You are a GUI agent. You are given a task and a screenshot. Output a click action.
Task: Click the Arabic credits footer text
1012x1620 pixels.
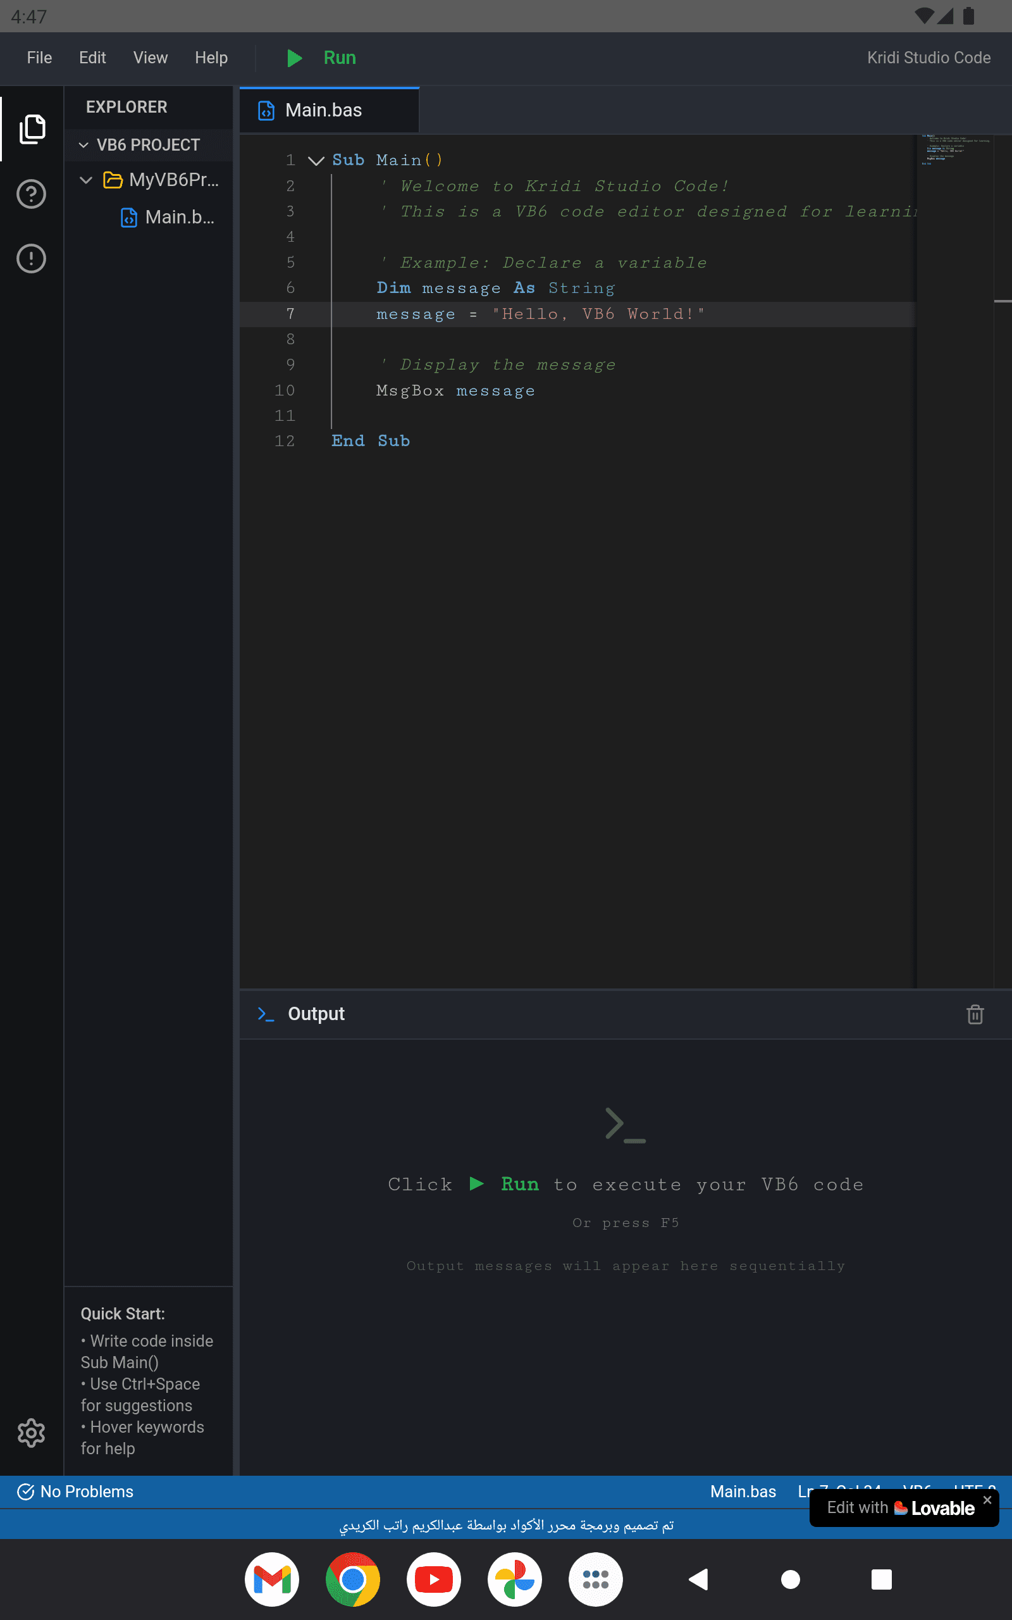pos(506,1526)
